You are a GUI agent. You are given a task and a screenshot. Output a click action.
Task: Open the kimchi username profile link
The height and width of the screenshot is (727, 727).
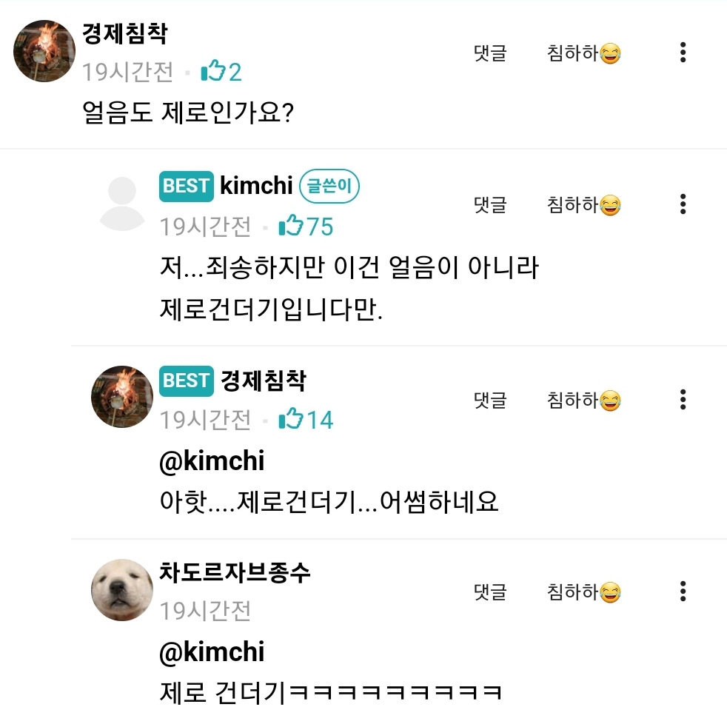click(x=256, y=186)
